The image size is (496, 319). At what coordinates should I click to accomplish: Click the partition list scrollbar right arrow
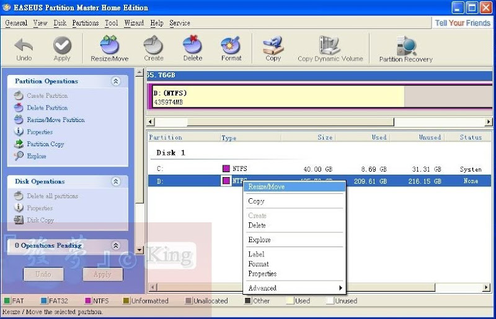[486, 287]
